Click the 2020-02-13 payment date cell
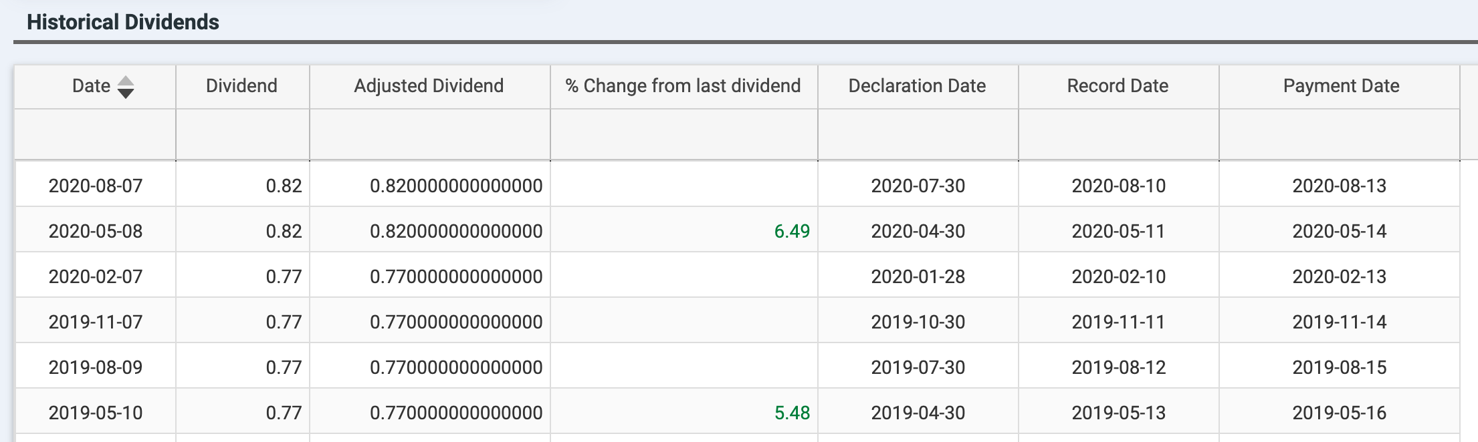 1340,276
